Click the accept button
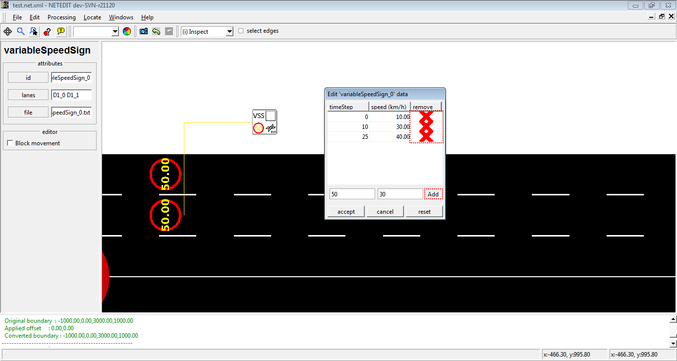 (346, 212)
